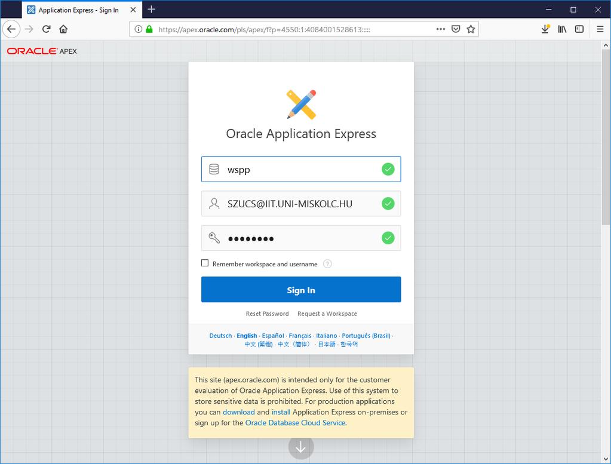Bookmark this page with the star icon
This screenshot has width=611, height=464.
click(x=471, y=29)
